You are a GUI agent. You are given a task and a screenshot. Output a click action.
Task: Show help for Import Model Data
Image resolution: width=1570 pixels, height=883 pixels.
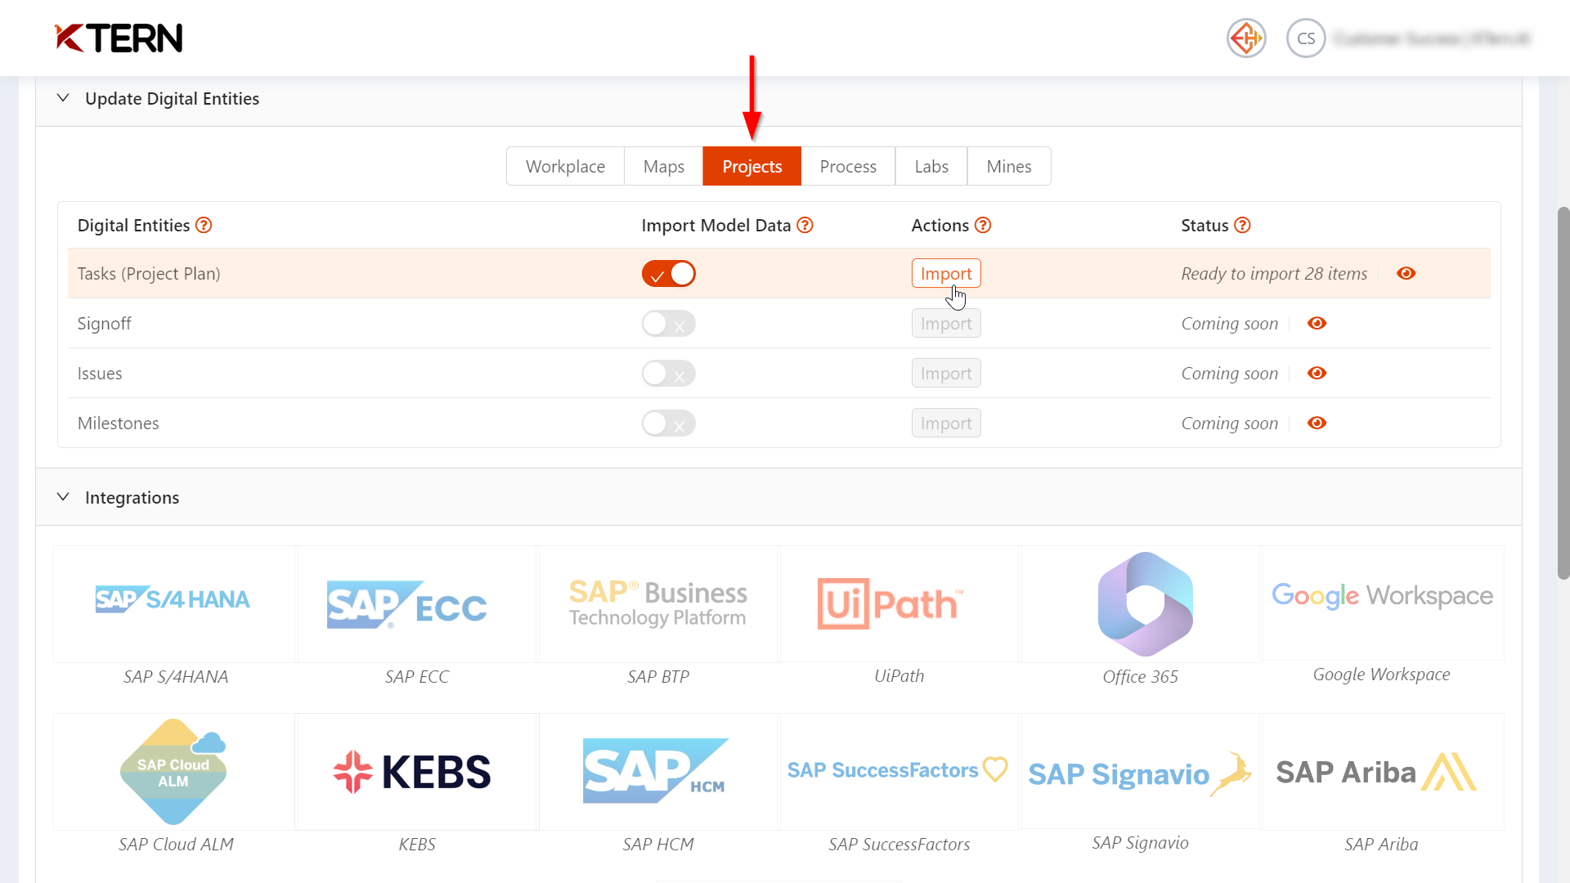tap(805, 225)
